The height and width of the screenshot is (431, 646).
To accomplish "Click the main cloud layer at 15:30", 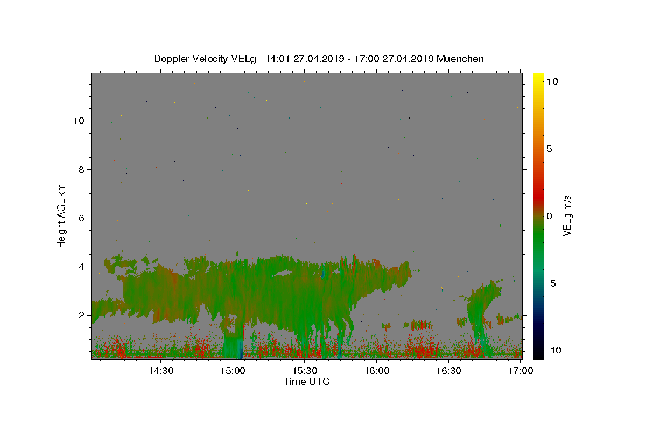I will (x=305, y=291).
